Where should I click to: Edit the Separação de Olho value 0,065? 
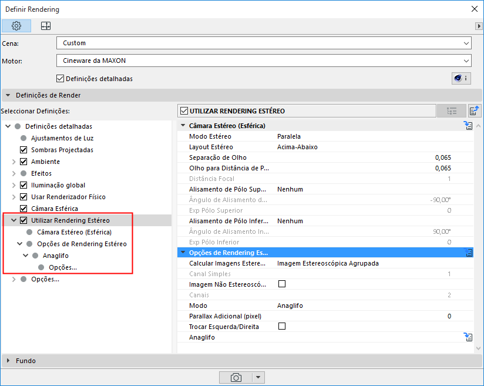click(x=443, y=157)
